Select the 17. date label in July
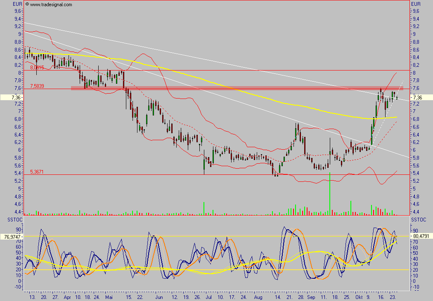433x301 pixels. (232, 297)
